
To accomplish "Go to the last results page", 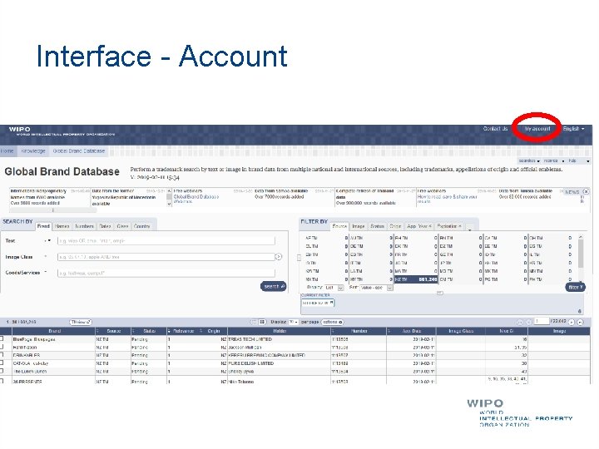I will (581, 323).
